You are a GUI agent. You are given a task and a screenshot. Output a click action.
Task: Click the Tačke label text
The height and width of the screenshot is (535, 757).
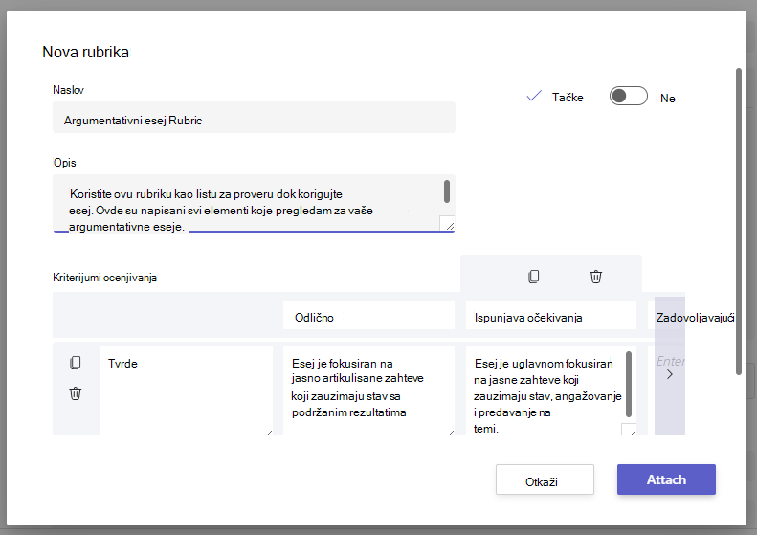click(x=568, y=97)
